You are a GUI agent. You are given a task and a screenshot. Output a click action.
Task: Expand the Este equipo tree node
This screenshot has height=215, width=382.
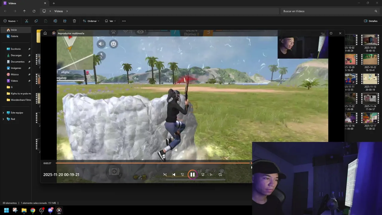coord(3,113)
